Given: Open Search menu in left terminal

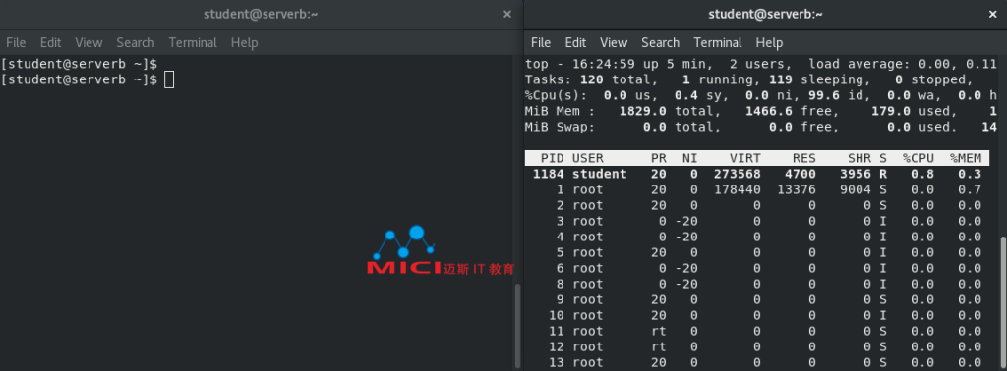Looking at the screenshot, I should [136, 43].
